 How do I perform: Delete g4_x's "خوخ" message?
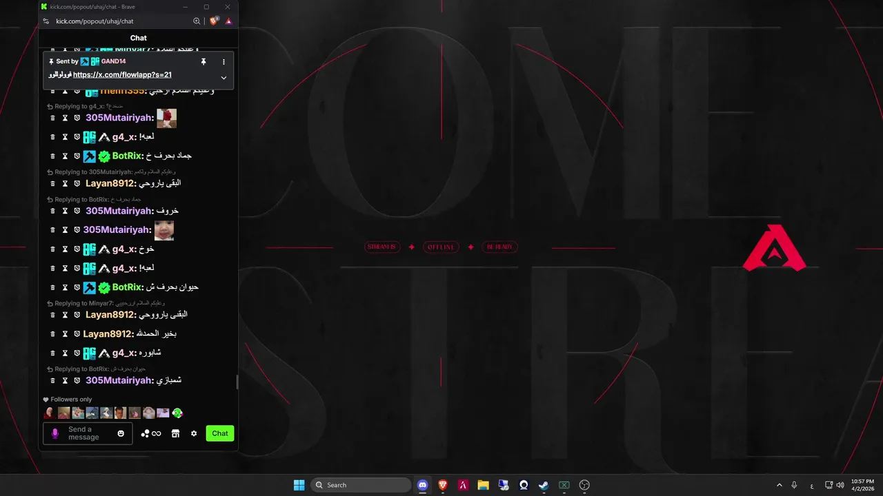[52, 249]
